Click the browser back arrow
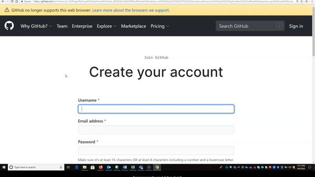 tap(3, 1)
